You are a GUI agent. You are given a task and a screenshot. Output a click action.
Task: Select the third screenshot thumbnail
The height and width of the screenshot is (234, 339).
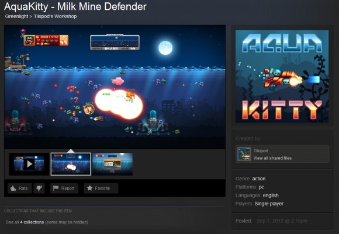click(112, 164)
